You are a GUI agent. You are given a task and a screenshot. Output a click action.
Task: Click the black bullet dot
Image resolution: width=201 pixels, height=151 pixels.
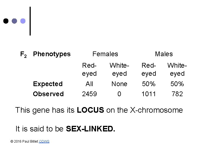click(x=6, y=21)
